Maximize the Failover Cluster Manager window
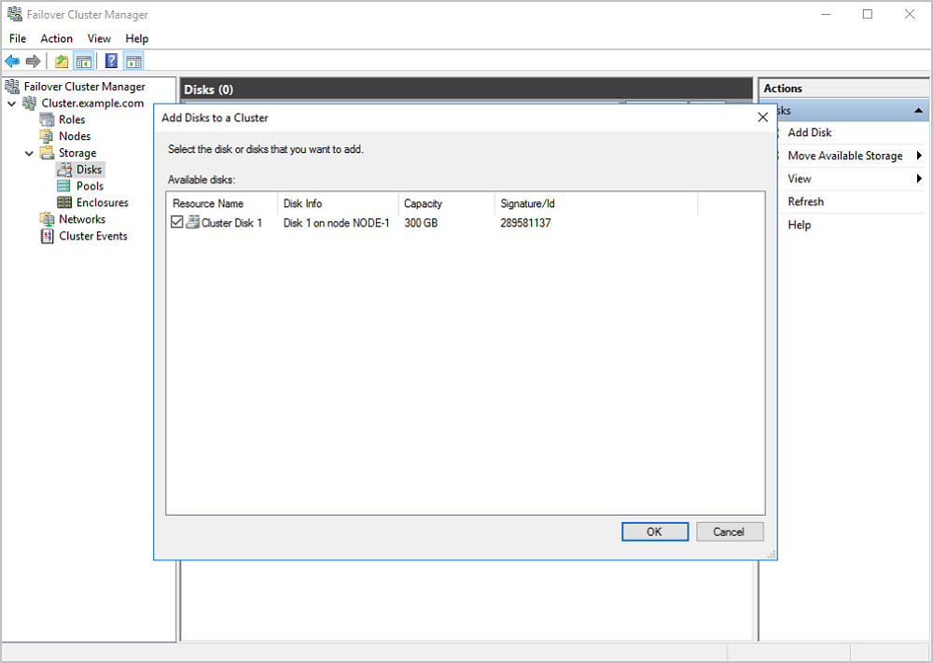 (868, 14)
